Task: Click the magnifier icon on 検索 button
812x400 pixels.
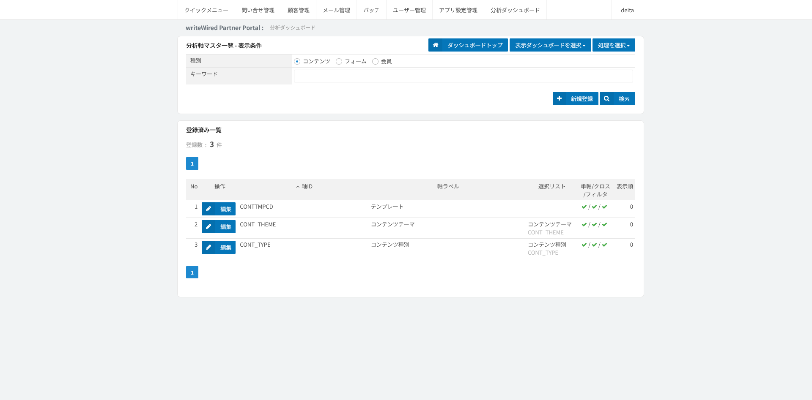Action: [606, 98]
